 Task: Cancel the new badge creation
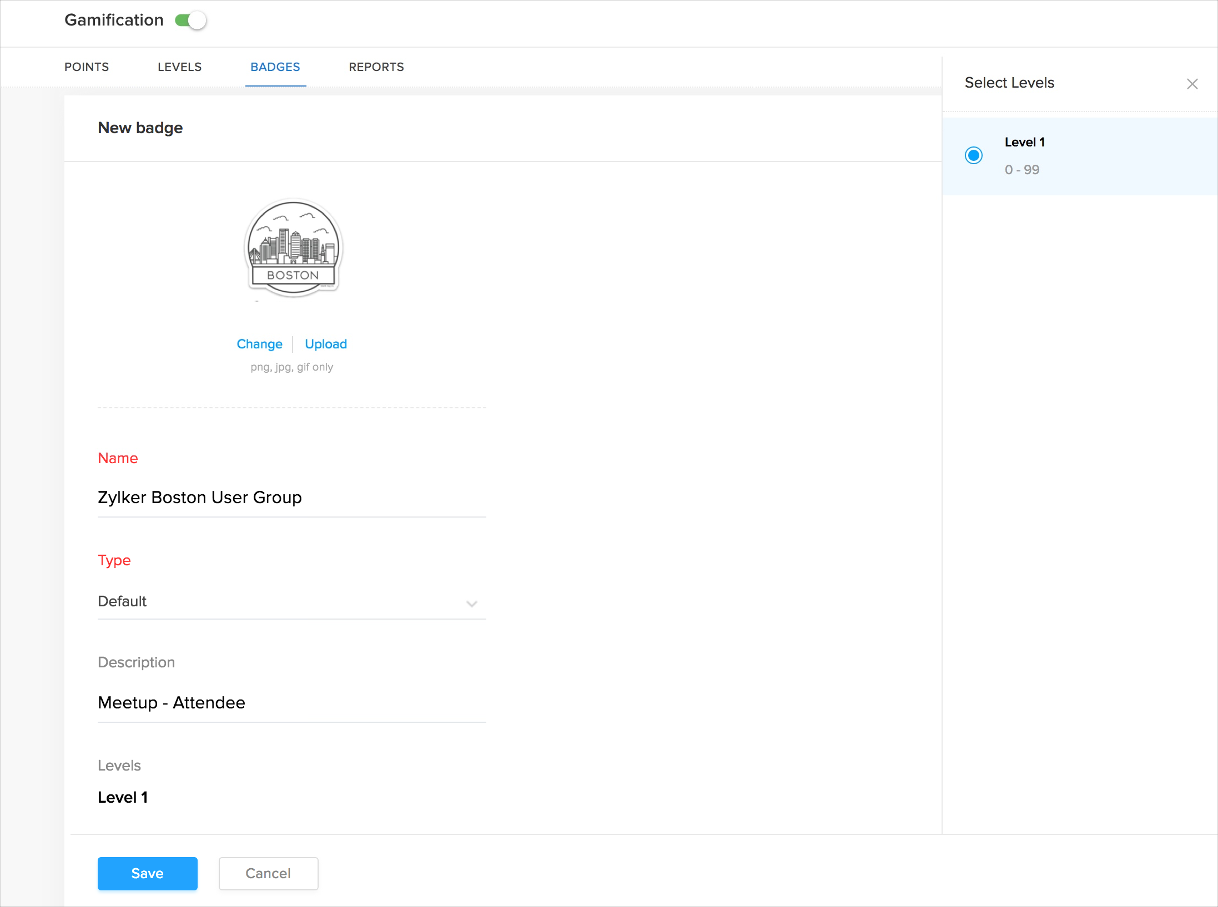pos(268,873)
